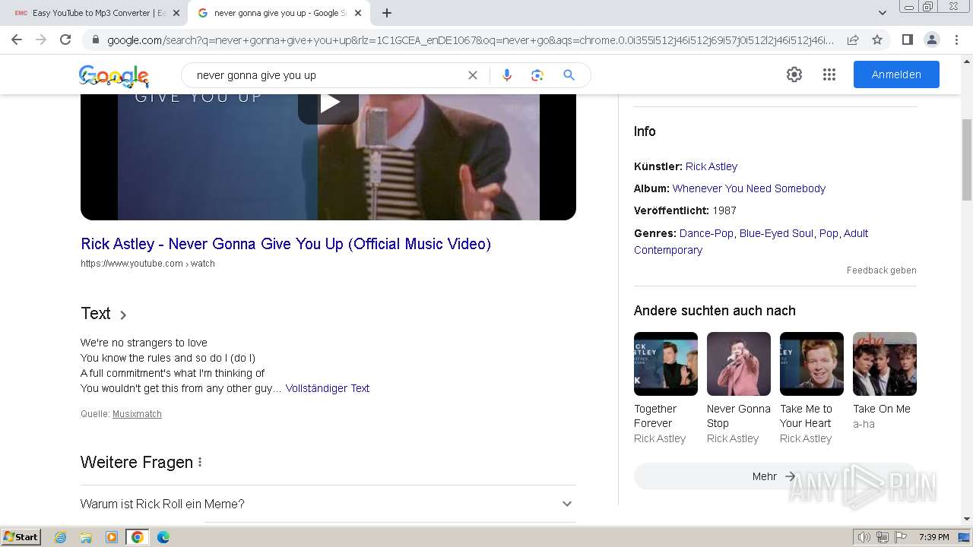Expand the Text lyrics section chevron

click(123, 315)
